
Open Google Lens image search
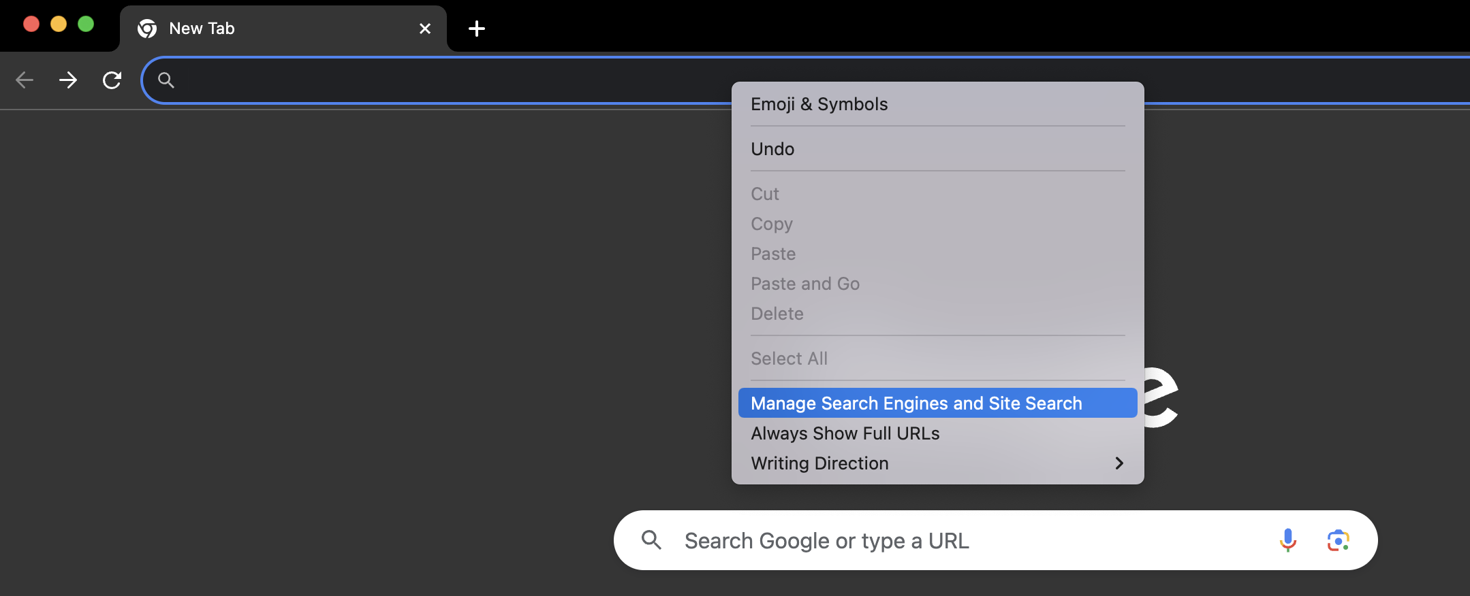point(1338,540)
